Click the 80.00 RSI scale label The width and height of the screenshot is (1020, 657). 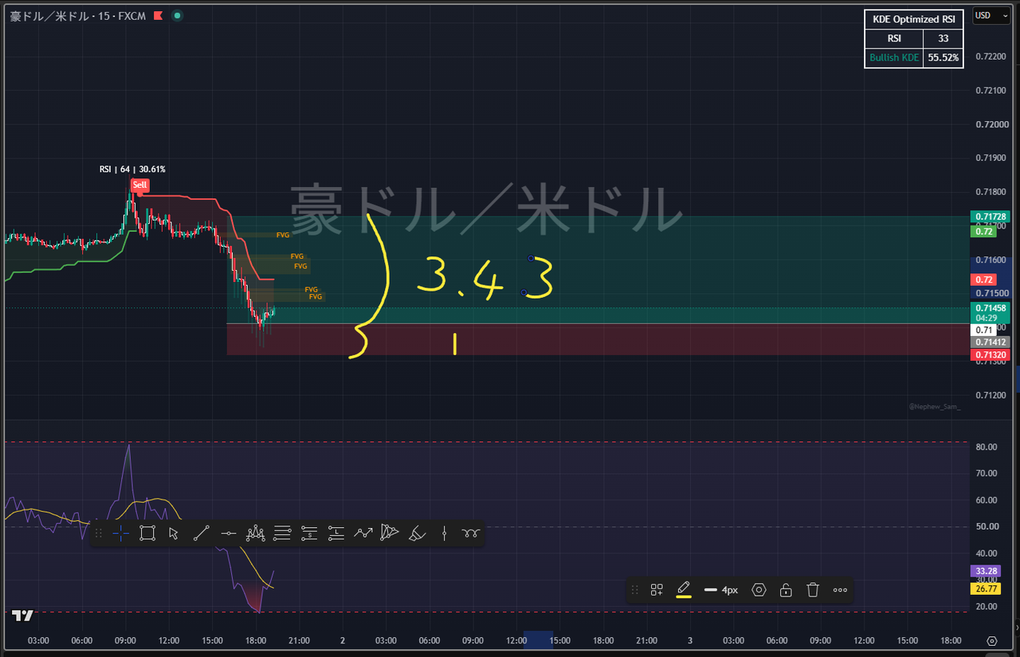pos(986,447)
